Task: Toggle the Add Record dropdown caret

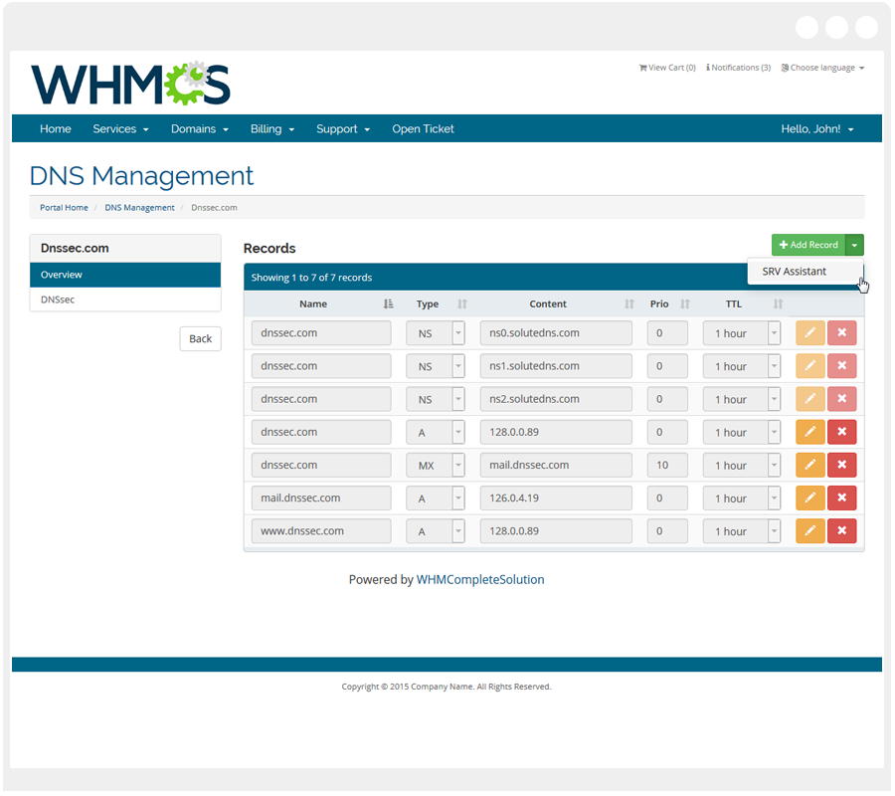Action: click(854, 245)
